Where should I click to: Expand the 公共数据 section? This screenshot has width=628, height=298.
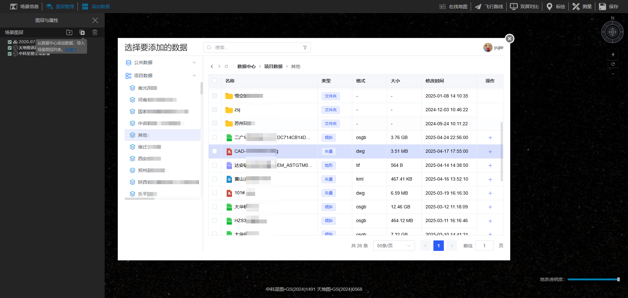194,62
